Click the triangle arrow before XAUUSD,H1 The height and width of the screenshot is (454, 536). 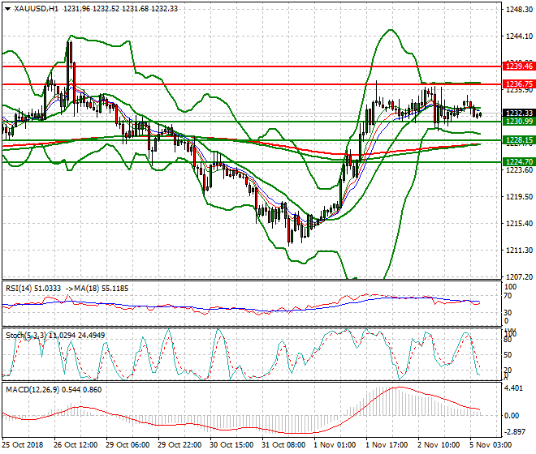(x=7, y=9)
